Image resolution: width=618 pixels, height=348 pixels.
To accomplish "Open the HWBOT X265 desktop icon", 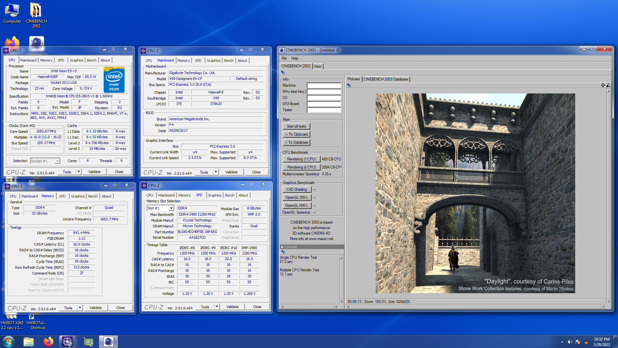I will (12, 322).
